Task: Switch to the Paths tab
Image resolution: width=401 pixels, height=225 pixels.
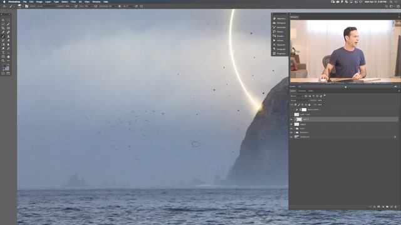Action: [x=311, y=91]
